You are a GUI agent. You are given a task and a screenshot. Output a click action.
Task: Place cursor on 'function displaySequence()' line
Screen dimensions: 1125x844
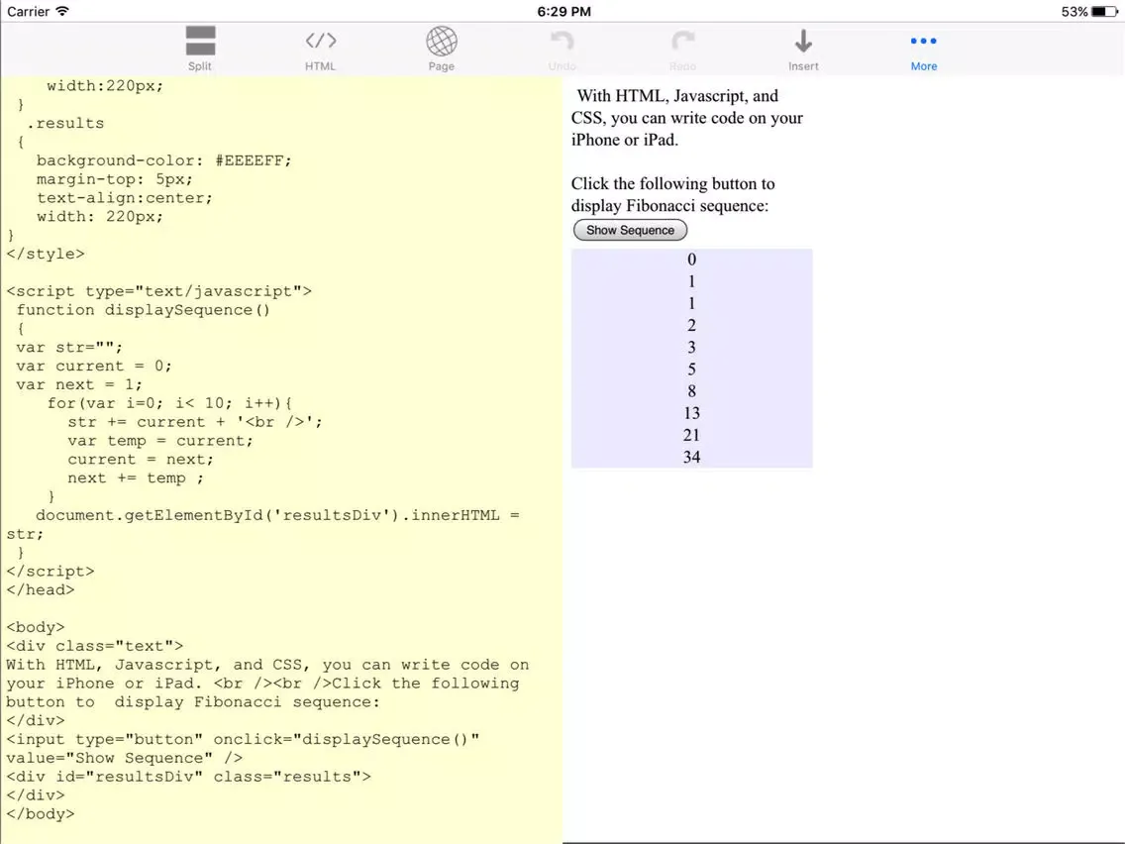(144, 310)
